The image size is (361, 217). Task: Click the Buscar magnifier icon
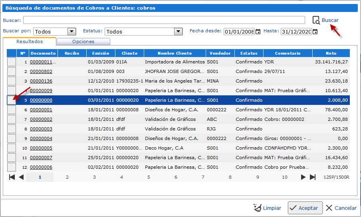click(x=316, y=20)
